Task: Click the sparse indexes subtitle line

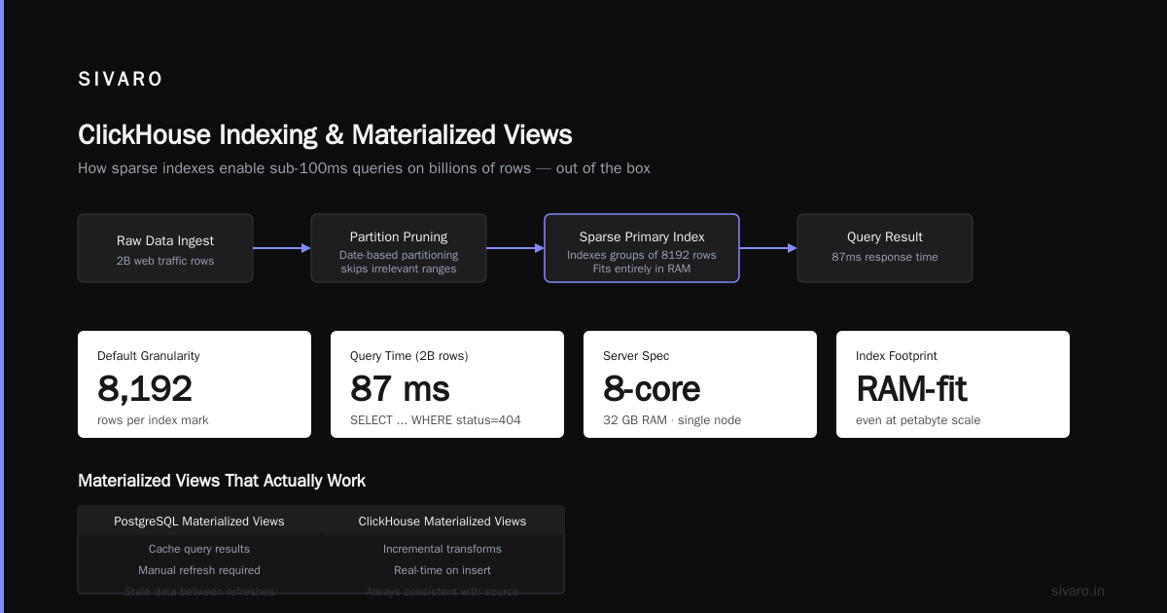Action: click(x=364, y=168)
